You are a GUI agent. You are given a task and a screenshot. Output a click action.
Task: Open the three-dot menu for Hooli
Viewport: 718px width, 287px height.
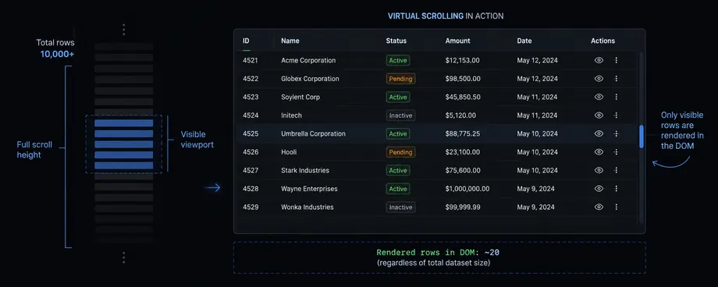616,152
